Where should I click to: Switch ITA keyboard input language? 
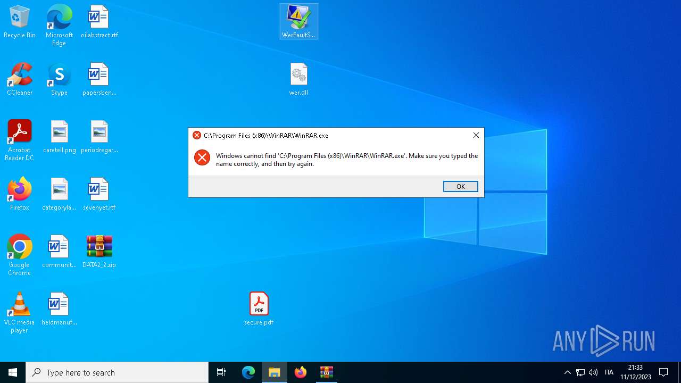coord(609,372)
